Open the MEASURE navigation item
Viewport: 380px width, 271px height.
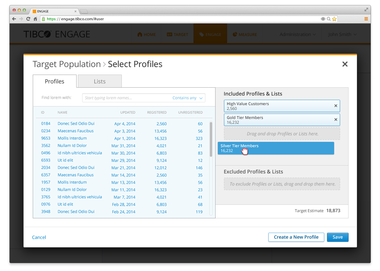245,34
